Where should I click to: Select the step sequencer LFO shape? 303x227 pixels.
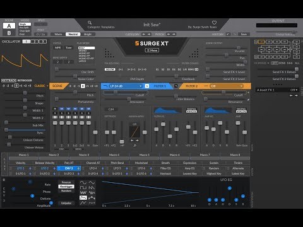pos(92,197)
